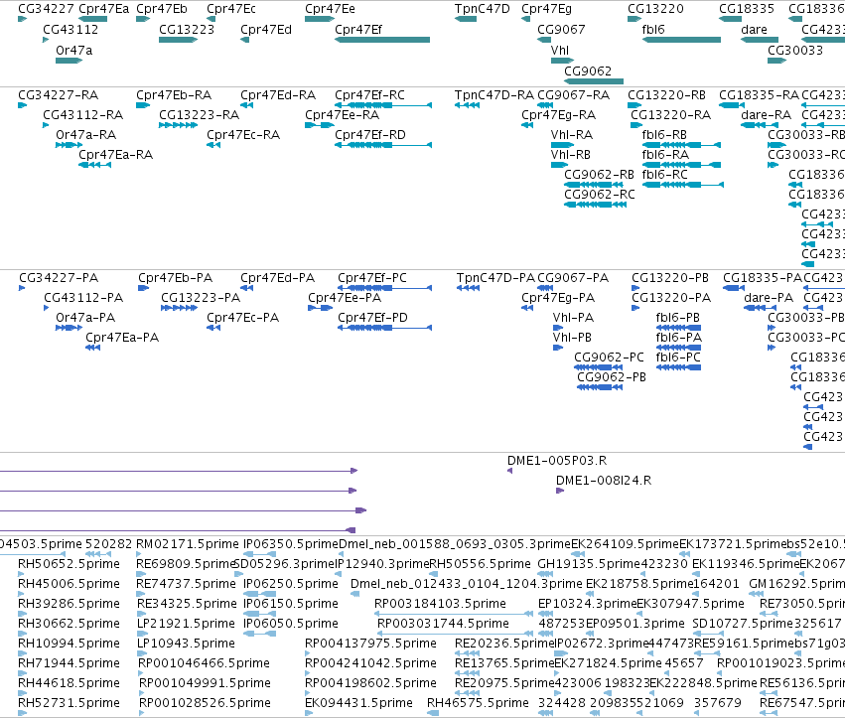Viewport: 845px width, 718px height.
Task: Click protein Cpr47Ef-PD
Action: [385, 328]
